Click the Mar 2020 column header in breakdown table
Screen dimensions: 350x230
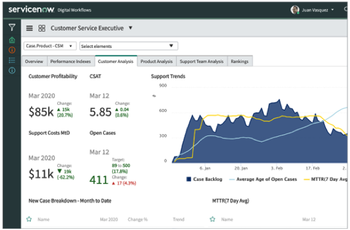coord(109,219)
